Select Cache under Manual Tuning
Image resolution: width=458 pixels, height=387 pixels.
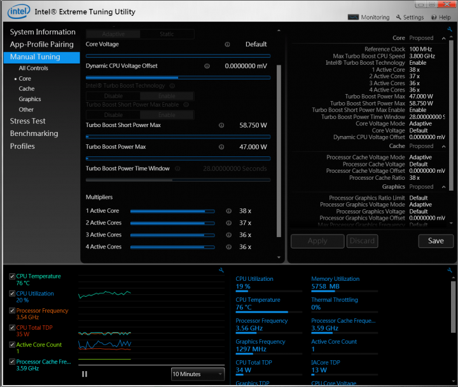pyautogui.click(x=27, y=89)
